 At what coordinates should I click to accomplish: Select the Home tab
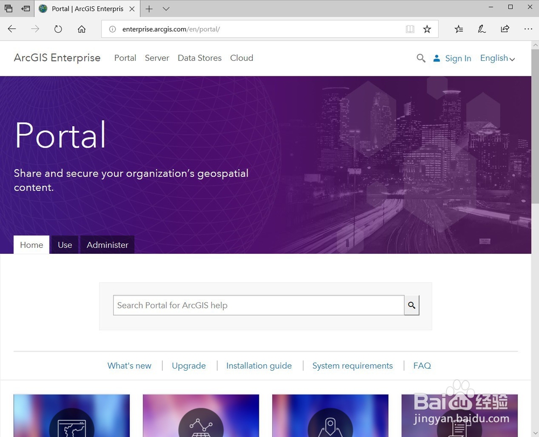point(31,245)
